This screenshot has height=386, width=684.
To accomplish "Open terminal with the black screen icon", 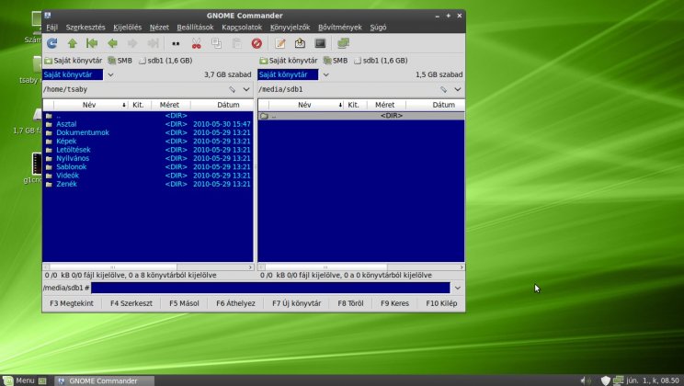I will [x=320, y=43].
